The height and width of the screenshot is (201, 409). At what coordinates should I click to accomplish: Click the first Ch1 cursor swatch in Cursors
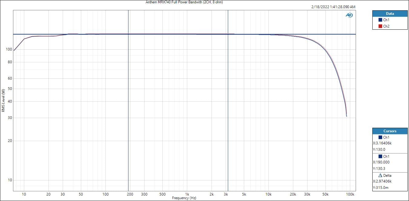click(380, 137)
